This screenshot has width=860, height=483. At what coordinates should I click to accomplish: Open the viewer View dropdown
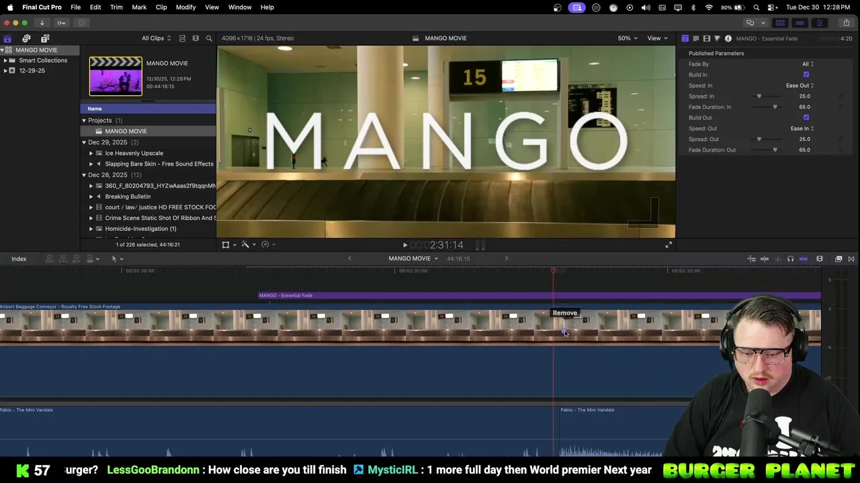657,38
